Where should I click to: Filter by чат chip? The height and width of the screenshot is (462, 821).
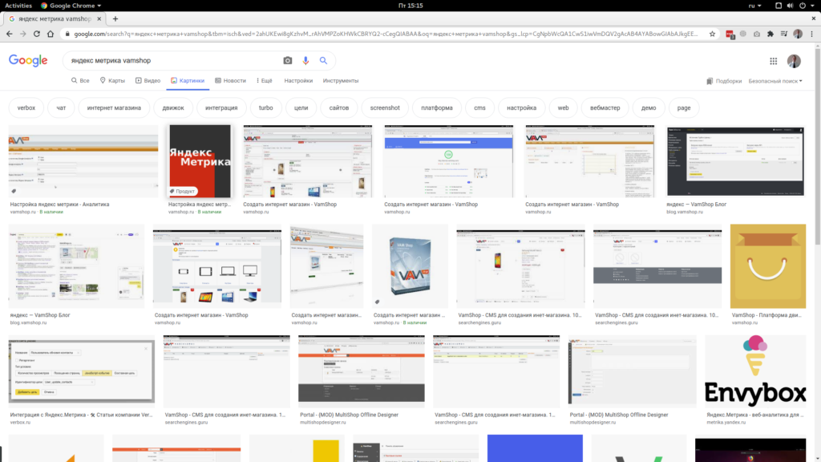click(x=61, y=108)
